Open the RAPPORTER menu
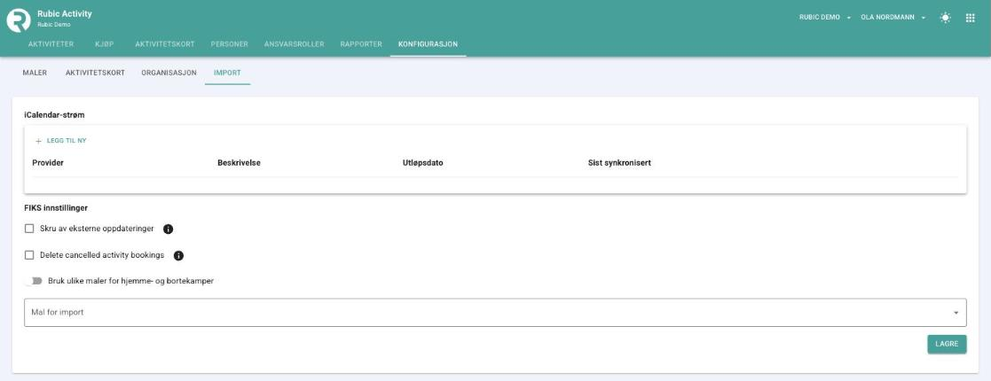 (361, 44)
